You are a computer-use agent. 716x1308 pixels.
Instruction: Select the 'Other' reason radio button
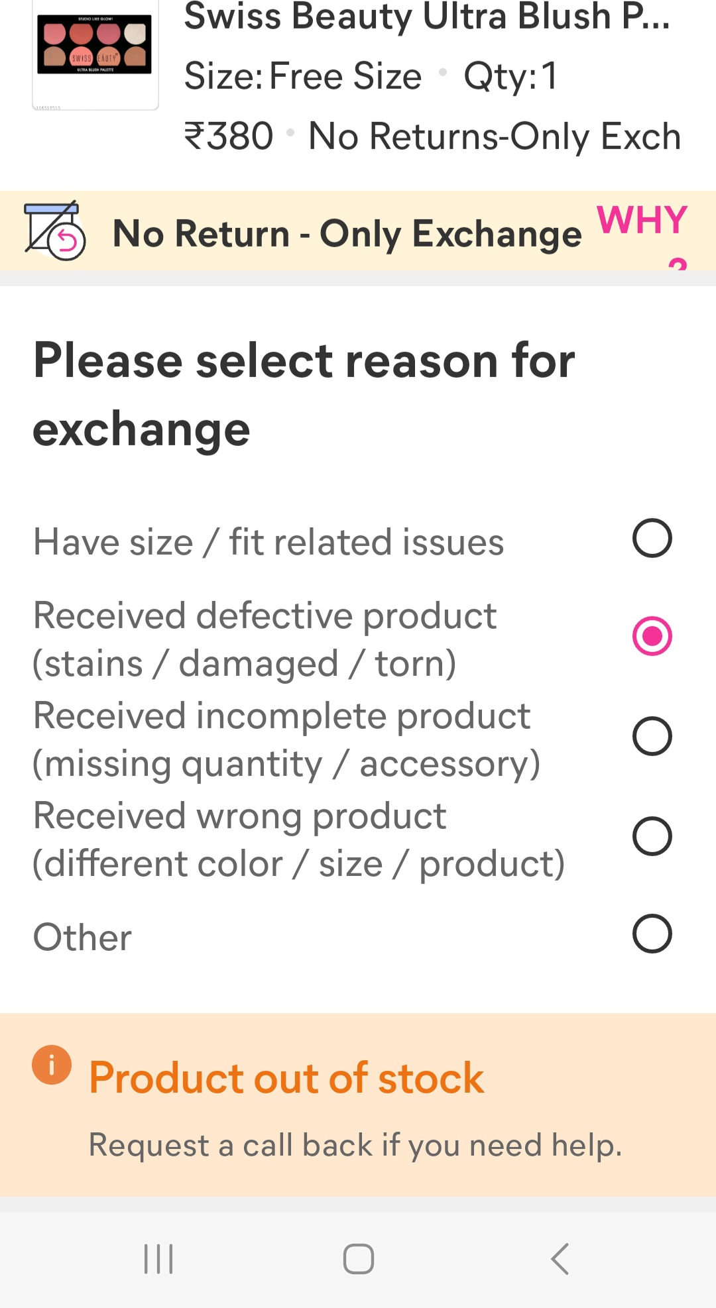[x=652, y=934]
